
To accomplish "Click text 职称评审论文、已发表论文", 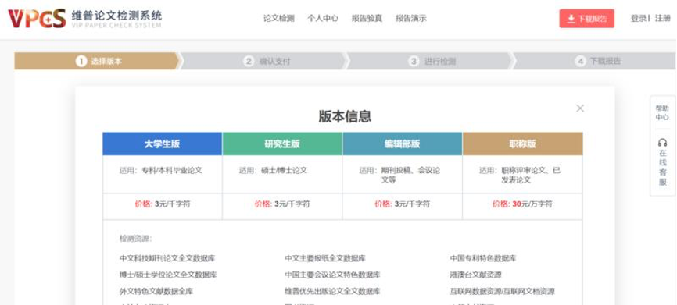I will click(531, 175).
